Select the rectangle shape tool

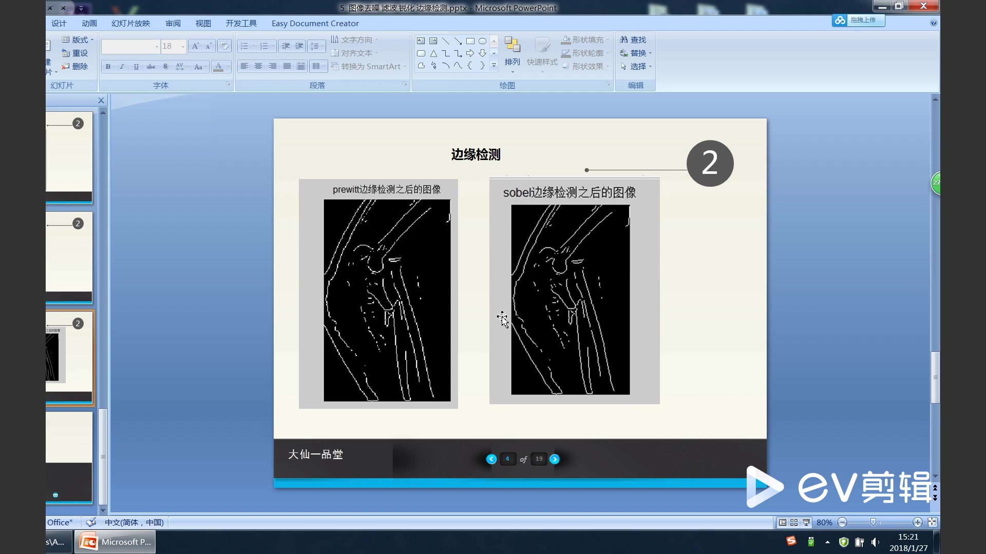click(470, 41)
